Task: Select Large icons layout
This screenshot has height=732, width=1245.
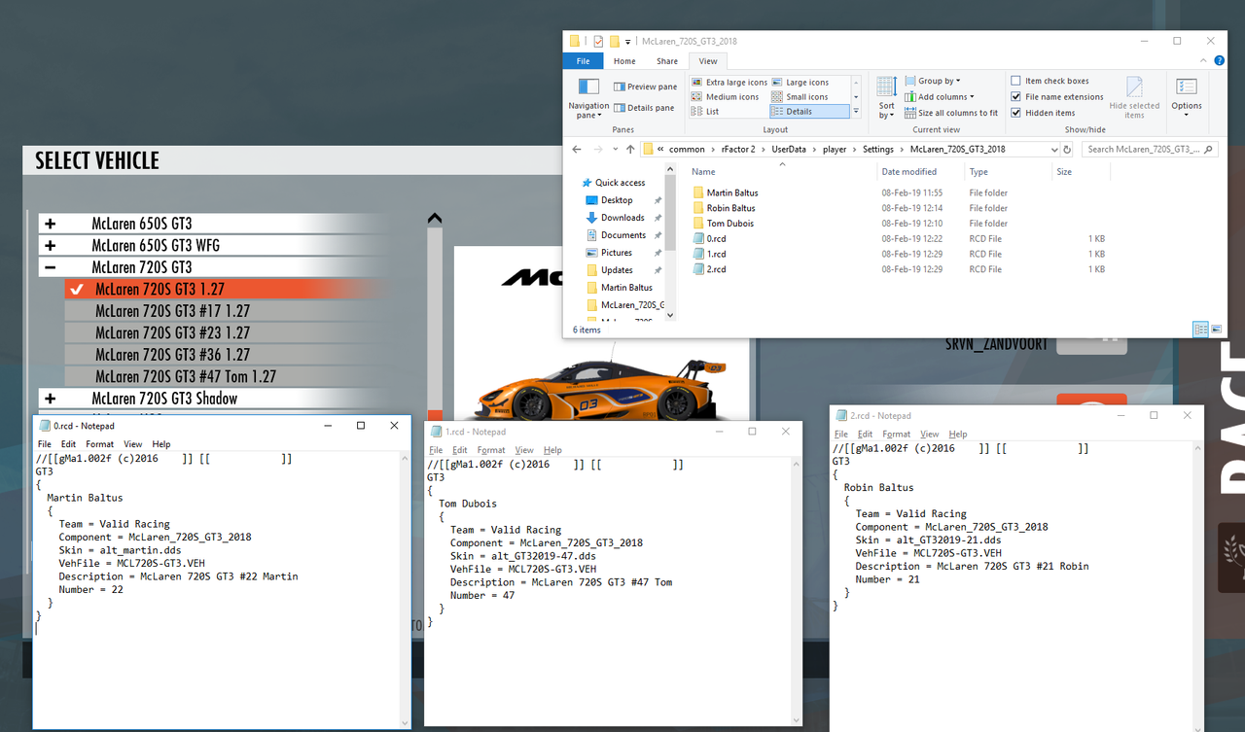Action: point(800,83)
